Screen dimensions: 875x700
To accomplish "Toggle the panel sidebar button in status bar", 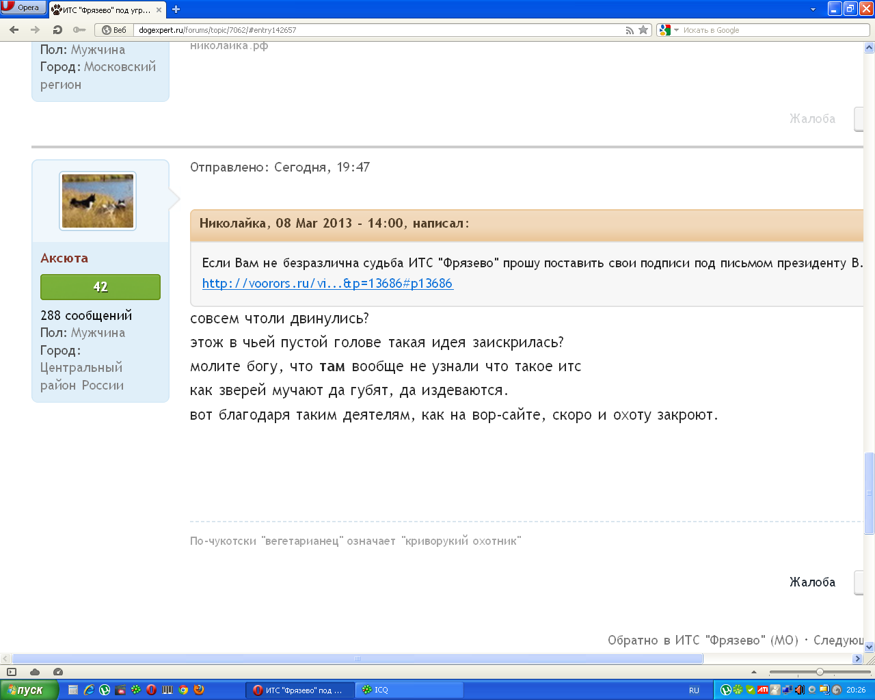I will tap(12, 672).
